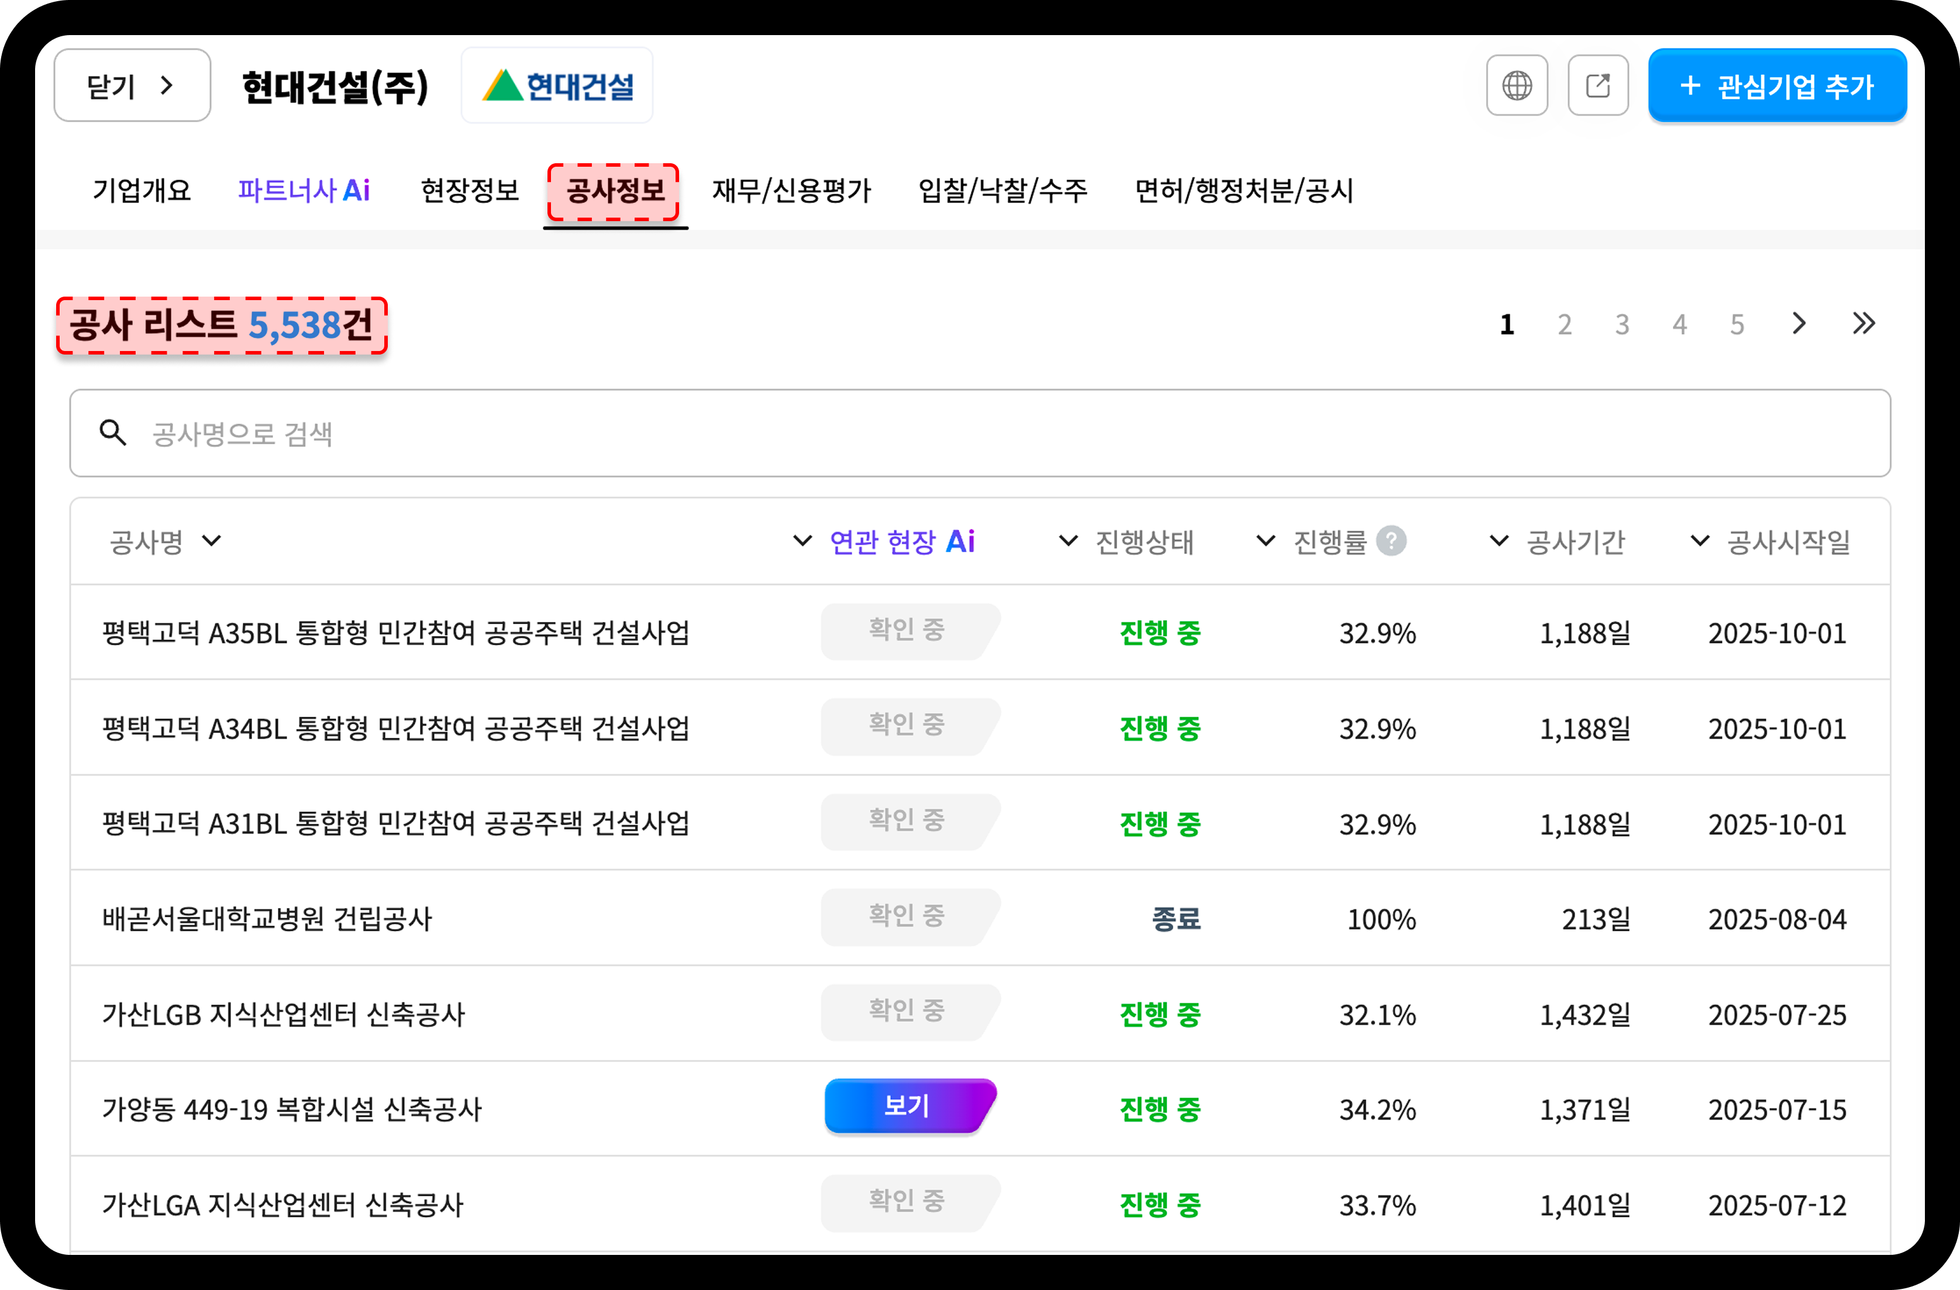Click the 진행률 help question mark icon

(x=1391, y=541)
